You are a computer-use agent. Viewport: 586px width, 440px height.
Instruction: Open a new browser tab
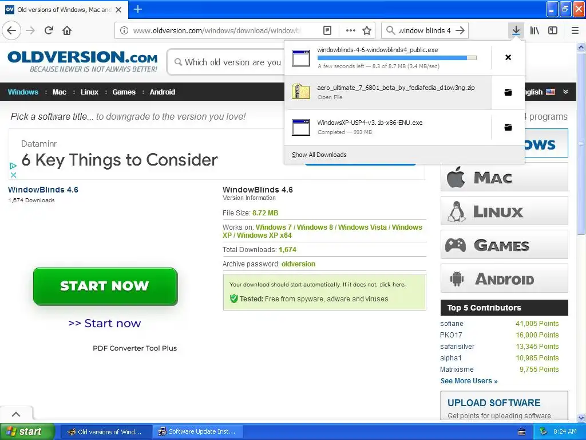[137, 9]
